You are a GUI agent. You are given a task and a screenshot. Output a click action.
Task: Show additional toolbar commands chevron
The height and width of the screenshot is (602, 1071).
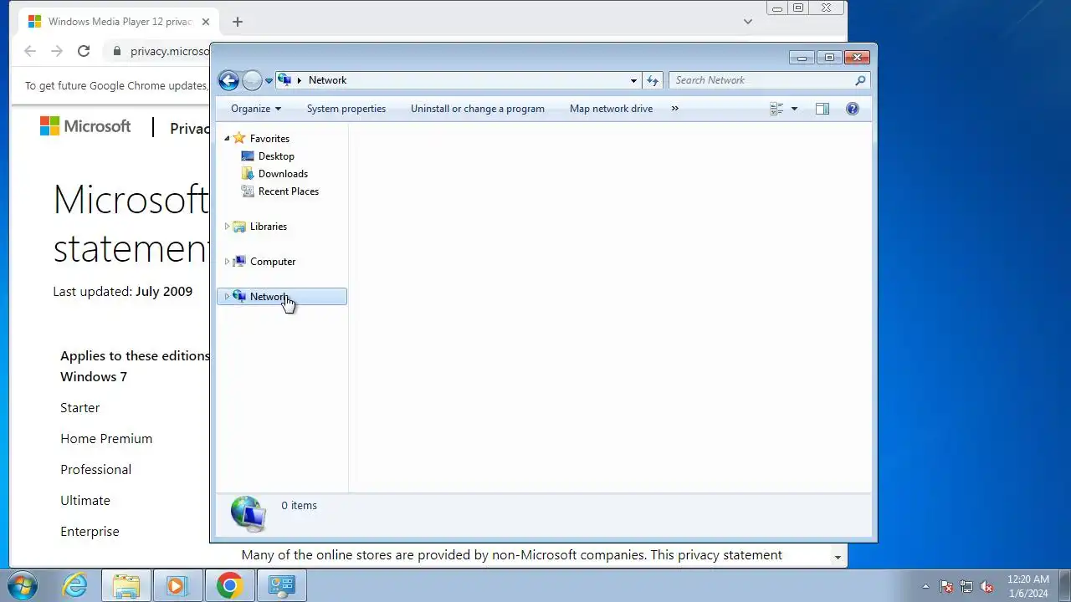675,109
